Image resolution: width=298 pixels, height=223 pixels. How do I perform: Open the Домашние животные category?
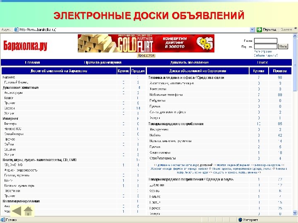click(x=21, y=88)
